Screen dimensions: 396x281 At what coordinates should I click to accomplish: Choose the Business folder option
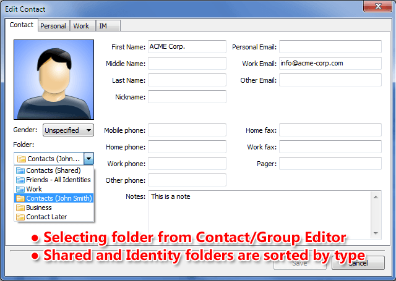tap(54, 208)
